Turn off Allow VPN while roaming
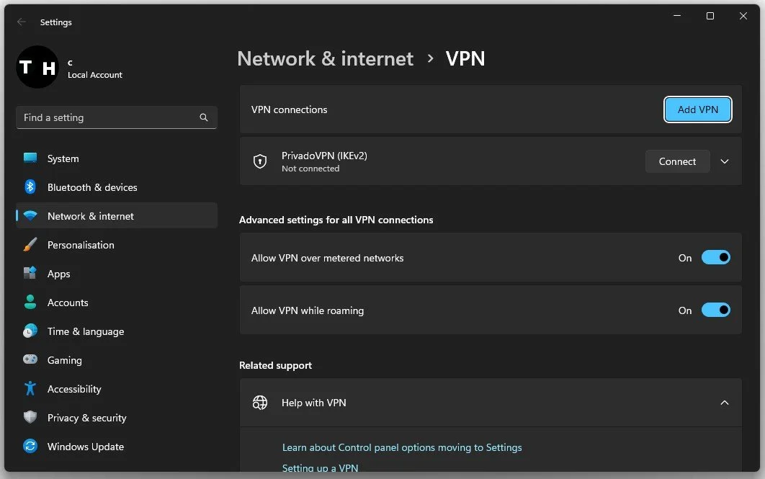765x479 pixels. 716,310
